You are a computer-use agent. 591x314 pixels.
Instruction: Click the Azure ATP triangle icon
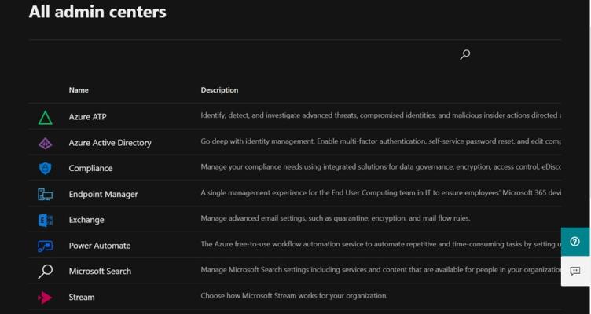tap(45, 118)
